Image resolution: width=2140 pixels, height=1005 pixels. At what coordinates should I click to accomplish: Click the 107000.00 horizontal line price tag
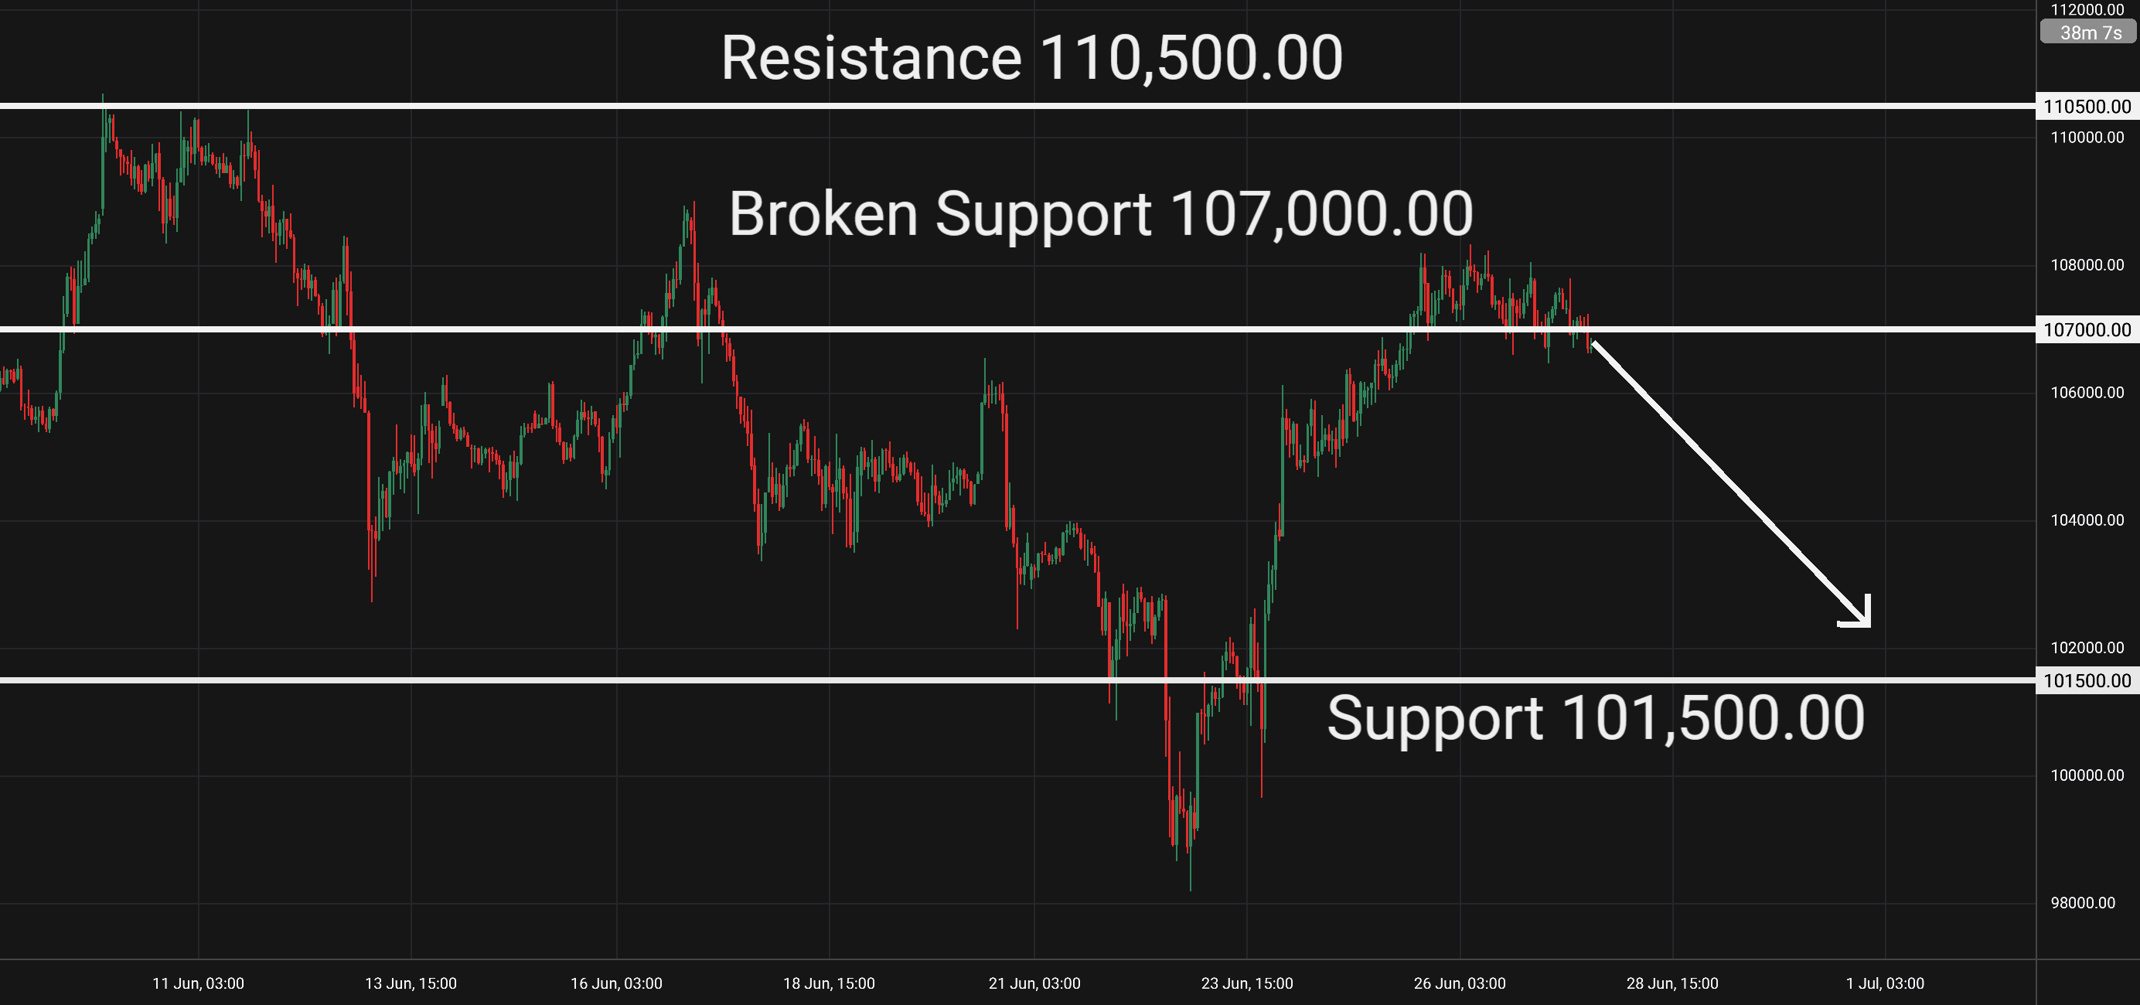click(x=2087, y=330)
